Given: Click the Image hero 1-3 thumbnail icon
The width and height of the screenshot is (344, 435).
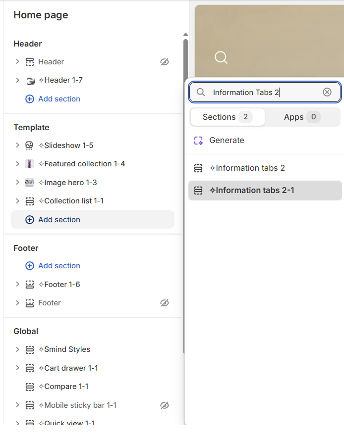Looking at the screenshot, I should 30,183.
